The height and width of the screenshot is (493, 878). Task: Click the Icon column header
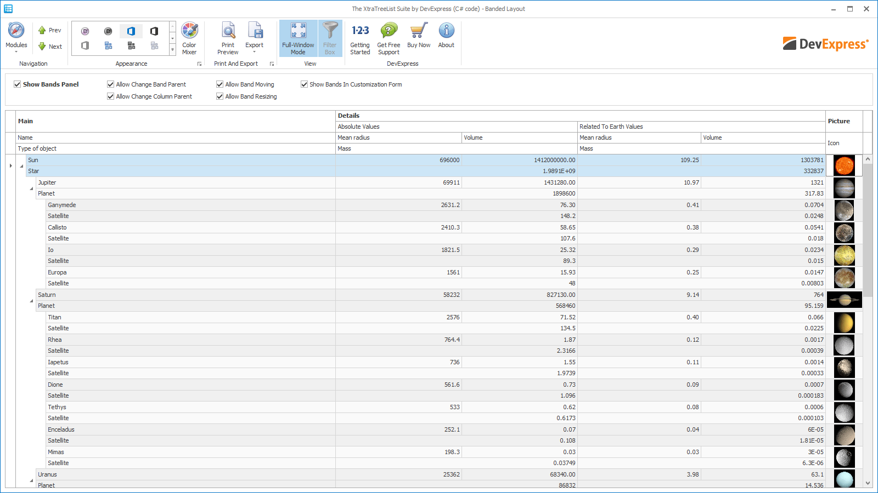click(x=844, y=143)
